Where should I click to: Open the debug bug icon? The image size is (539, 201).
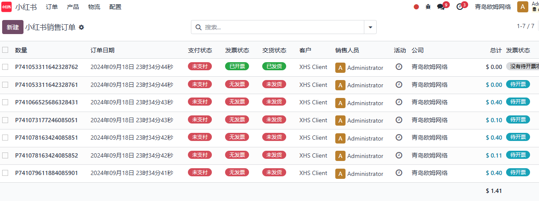coord(428,7)
